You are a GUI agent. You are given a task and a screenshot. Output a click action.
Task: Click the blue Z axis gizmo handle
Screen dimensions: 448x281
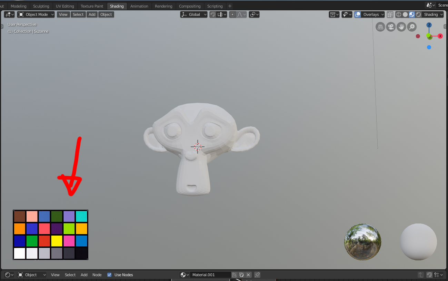click(x=429, y=25)
